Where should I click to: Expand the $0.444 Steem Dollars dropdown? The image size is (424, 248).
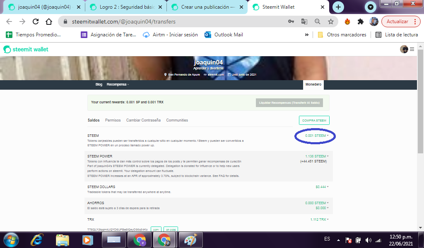click(x=322, y=187)
